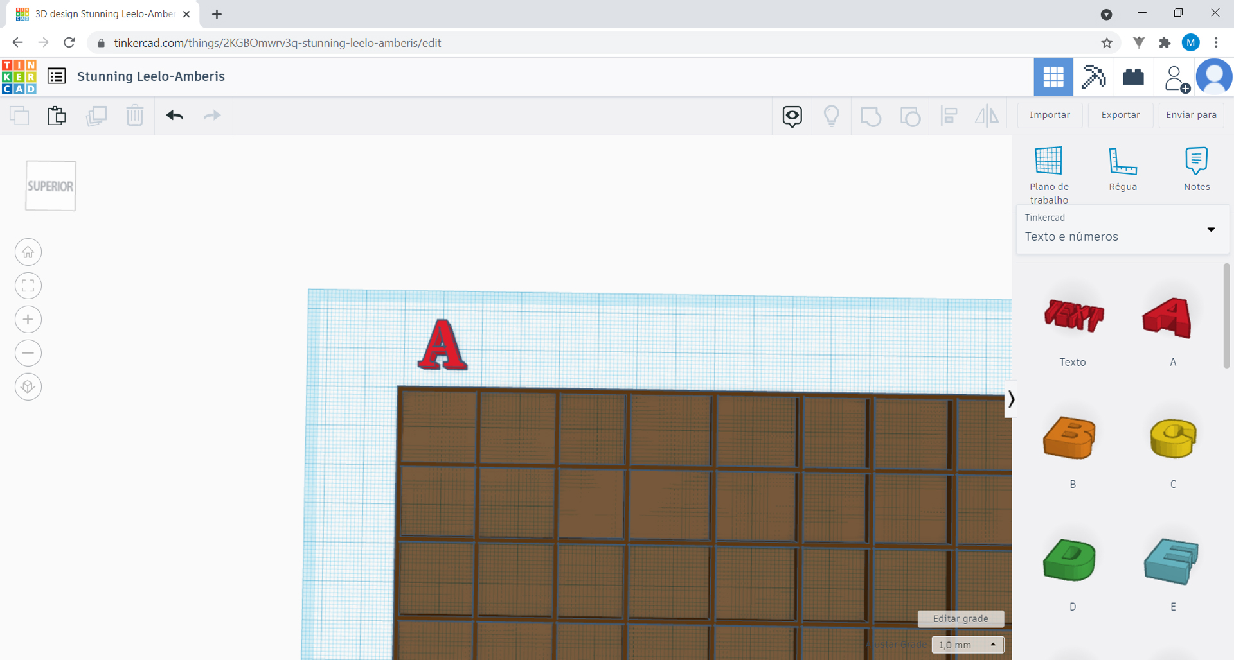Image resolution: width=1234 pixels, height=660 pixels.
Task: Select the 3D design Stunning Leelo-Amberis tab
Action: pos(103,14)
